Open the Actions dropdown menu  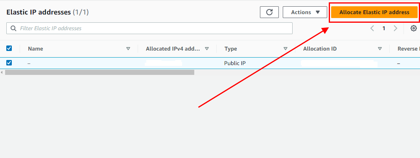[305, 12]
